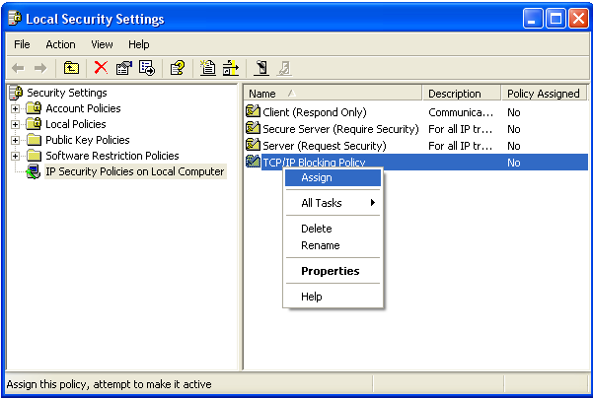Viewport: 593px width, 398px height.
Task: Click the Manage IP filter lists icon
Action: point(230,68)
